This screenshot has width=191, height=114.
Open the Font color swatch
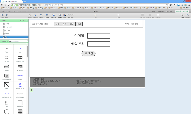[158, 15]
